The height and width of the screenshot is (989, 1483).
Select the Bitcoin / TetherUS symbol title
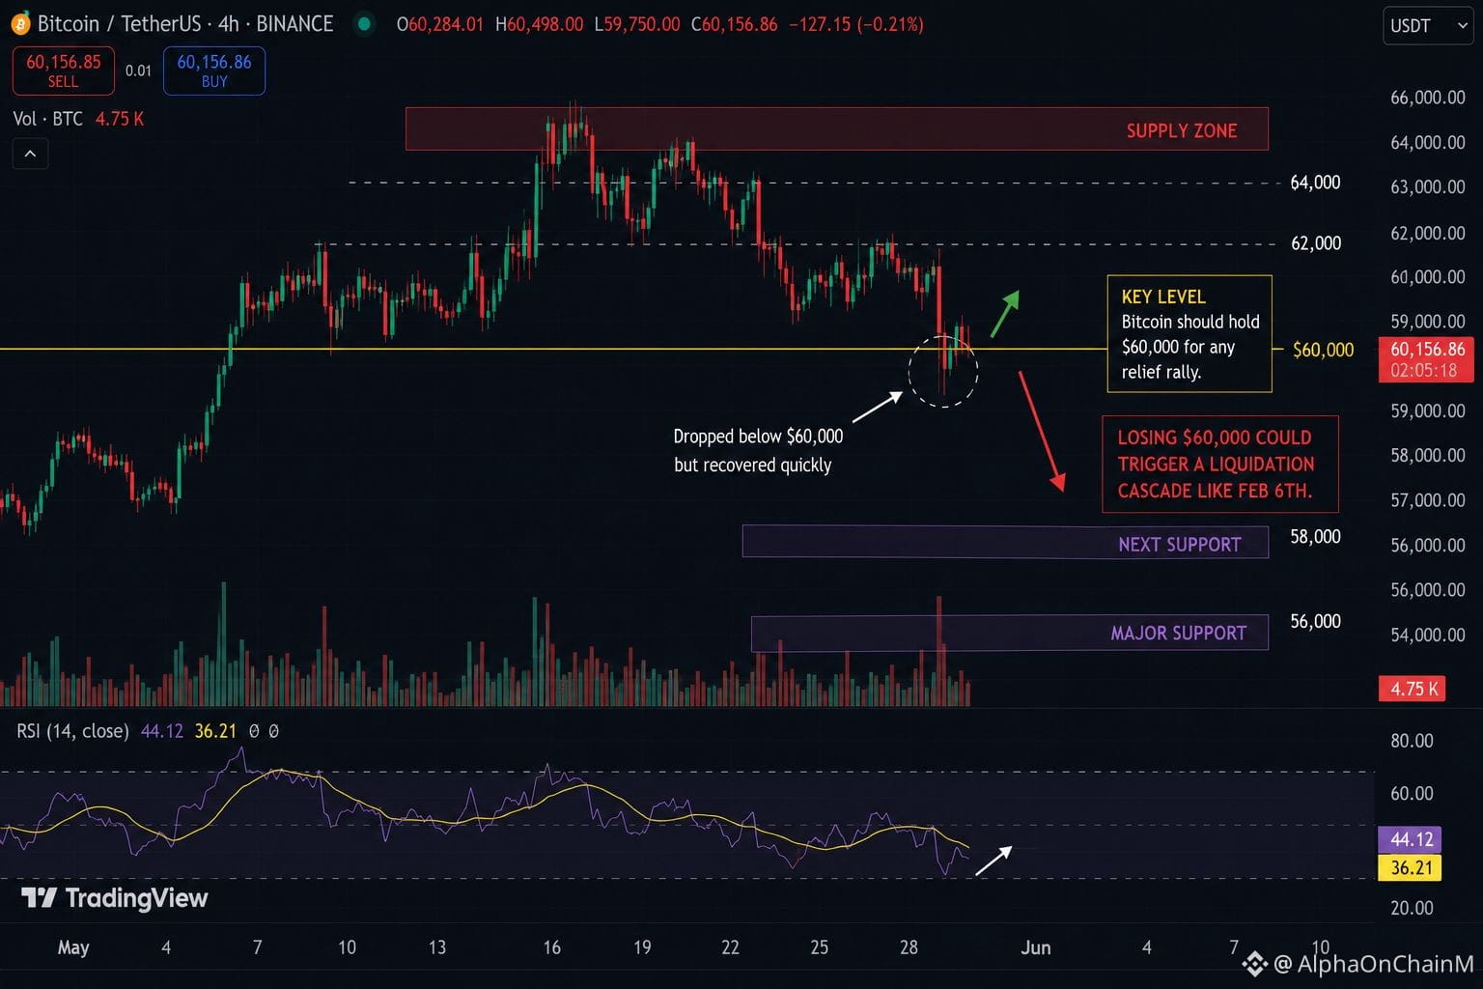click(x=185, y=24)
